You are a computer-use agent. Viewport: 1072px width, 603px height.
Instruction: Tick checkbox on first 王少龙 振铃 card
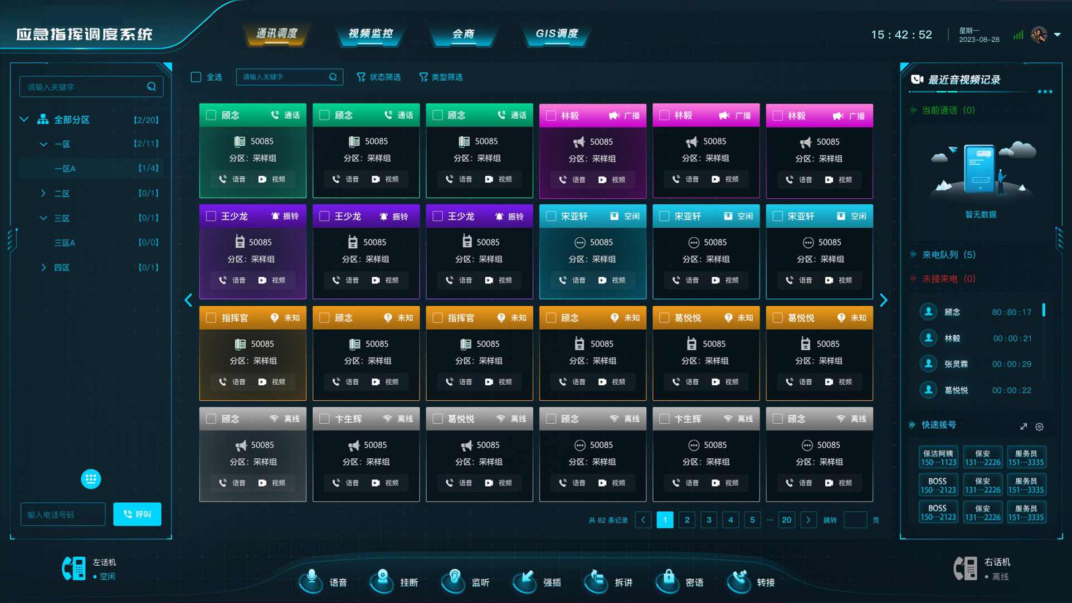point(211,216)
